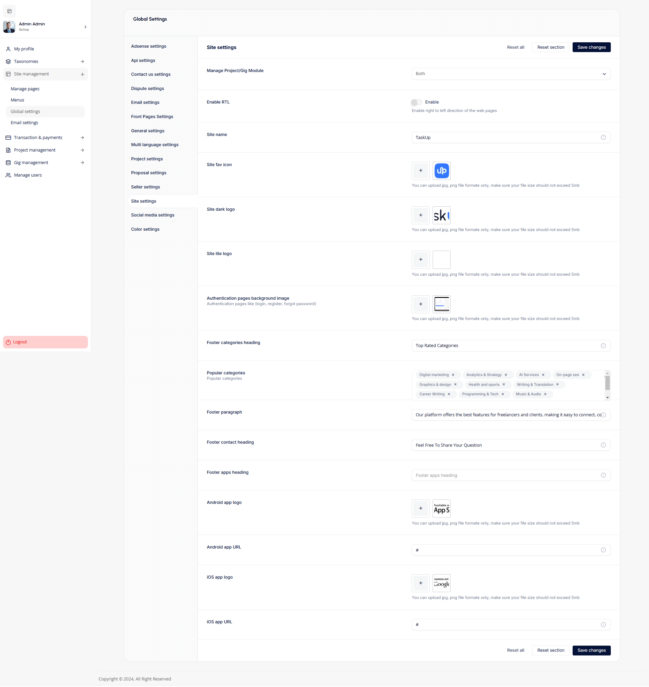Click the sidebar collapse icon at top left

(9, 11)
